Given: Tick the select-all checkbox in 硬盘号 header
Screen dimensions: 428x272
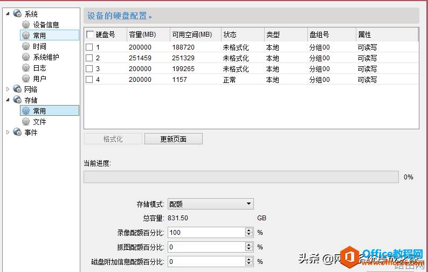Looking at the screenshot, I should pos(90,34).
